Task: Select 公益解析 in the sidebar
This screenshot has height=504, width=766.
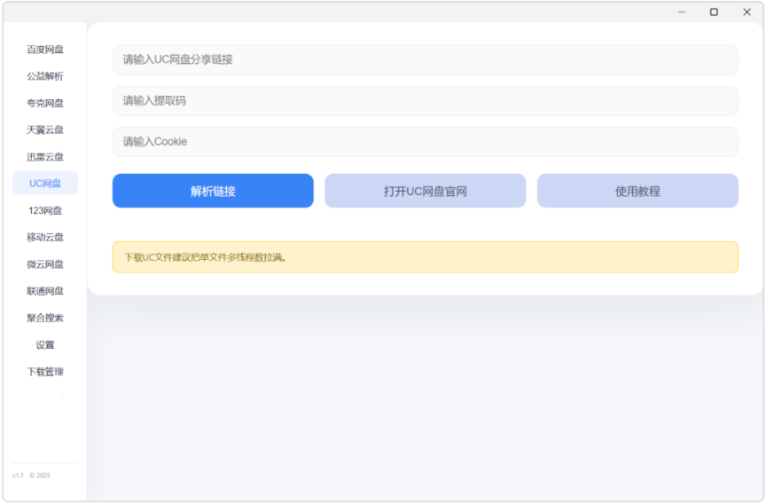Action: click(45, 76)
